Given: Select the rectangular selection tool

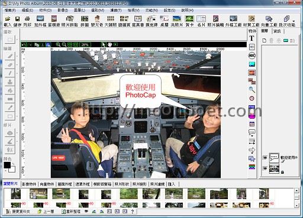Looking at the screenshot, I should point(10,40).
